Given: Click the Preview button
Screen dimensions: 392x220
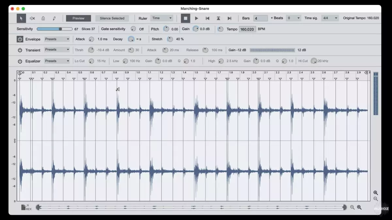Looking at the screenshot, I should pos(78,18).
